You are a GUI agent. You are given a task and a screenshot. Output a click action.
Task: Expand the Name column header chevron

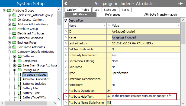[x=104, y=26]
